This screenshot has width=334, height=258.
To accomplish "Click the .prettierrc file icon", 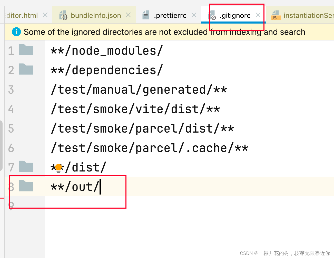I will click(x=146, y=15).
